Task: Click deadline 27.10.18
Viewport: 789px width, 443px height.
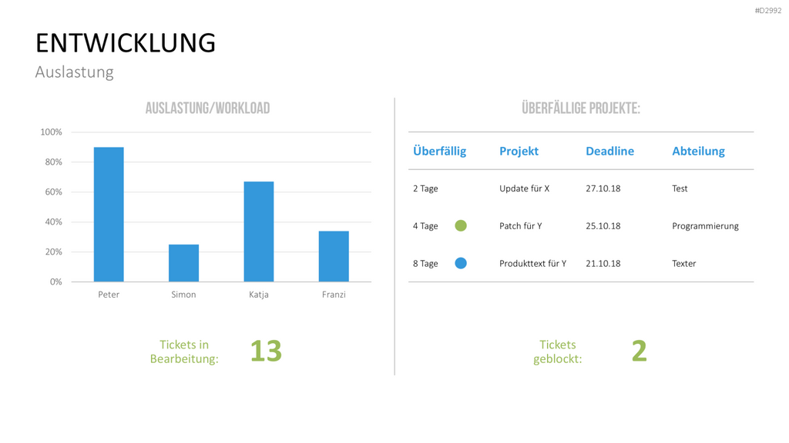Action: (x=603, y=188)
